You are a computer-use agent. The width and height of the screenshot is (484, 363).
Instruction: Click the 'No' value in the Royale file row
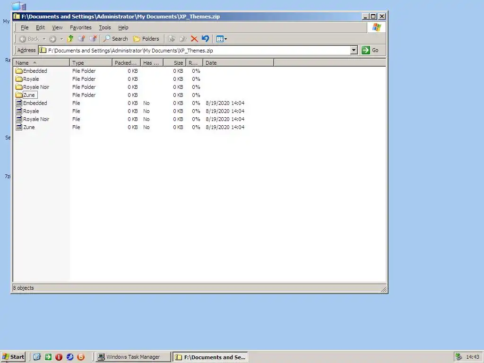pyautogui.click(x=147, y=111)
